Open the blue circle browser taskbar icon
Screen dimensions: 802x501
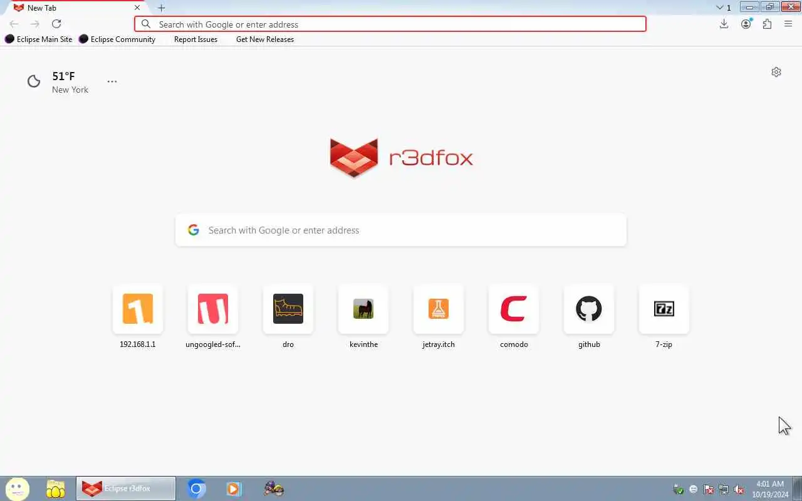tap(197, 488)
